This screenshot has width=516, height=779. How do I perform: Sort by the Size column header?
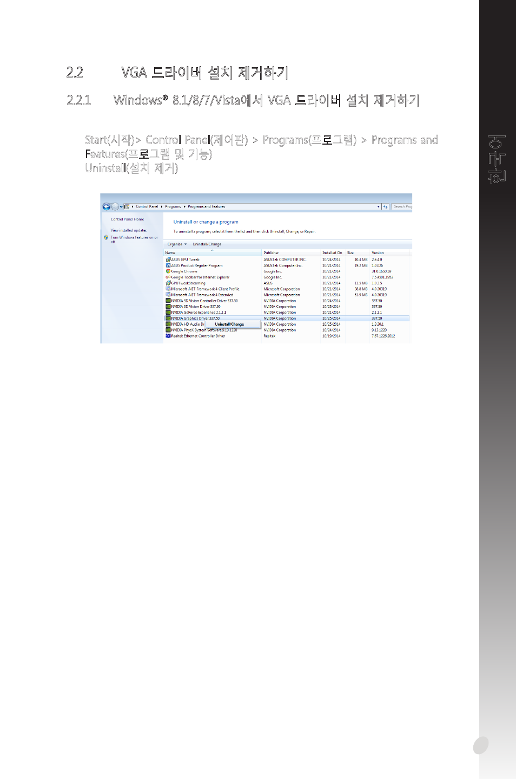(x=357, y=253)
